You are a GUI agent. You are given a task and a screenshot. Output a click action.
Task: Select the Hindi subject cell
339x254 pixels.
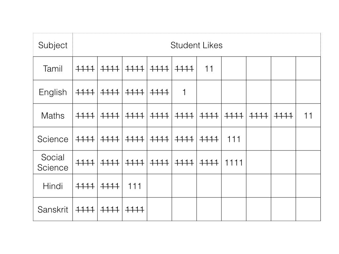coord(53,186)
